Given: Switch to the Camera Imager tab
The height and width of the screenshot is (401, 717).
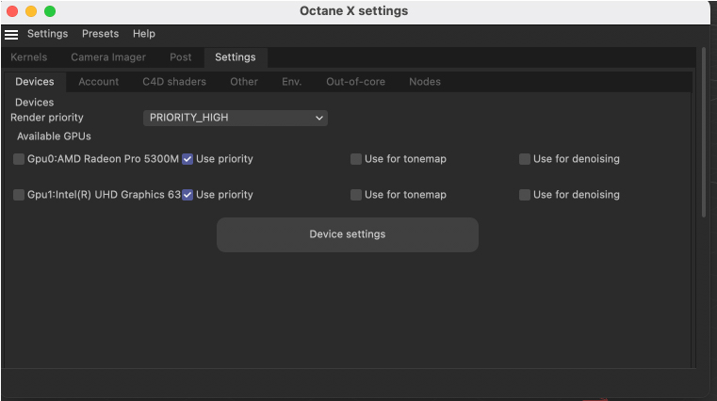Looking at the screenshot, I should click(108, 57).
